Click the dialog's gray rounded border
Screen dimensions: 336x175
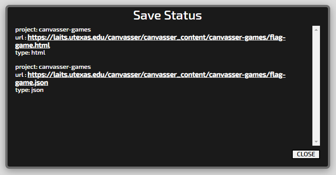click(x=6, y=85)
